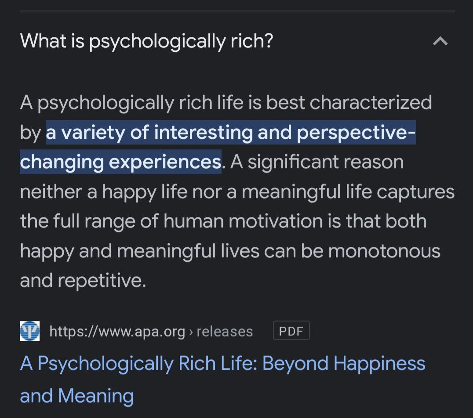Click the "releases" breadcrumb segment
Viewport: 473px width, 418px height.
(225, 332)
